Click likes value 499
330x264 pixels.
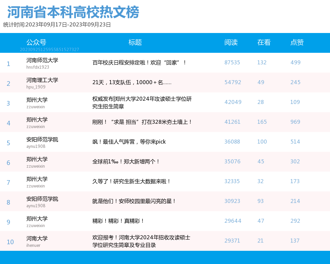click(295, 62)
